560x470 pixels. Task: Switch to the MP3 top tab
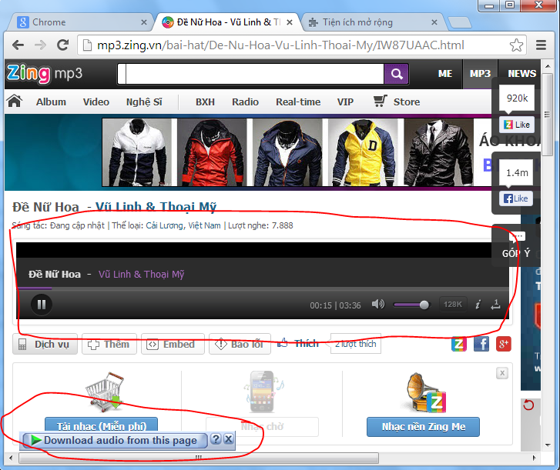(480, 74)
